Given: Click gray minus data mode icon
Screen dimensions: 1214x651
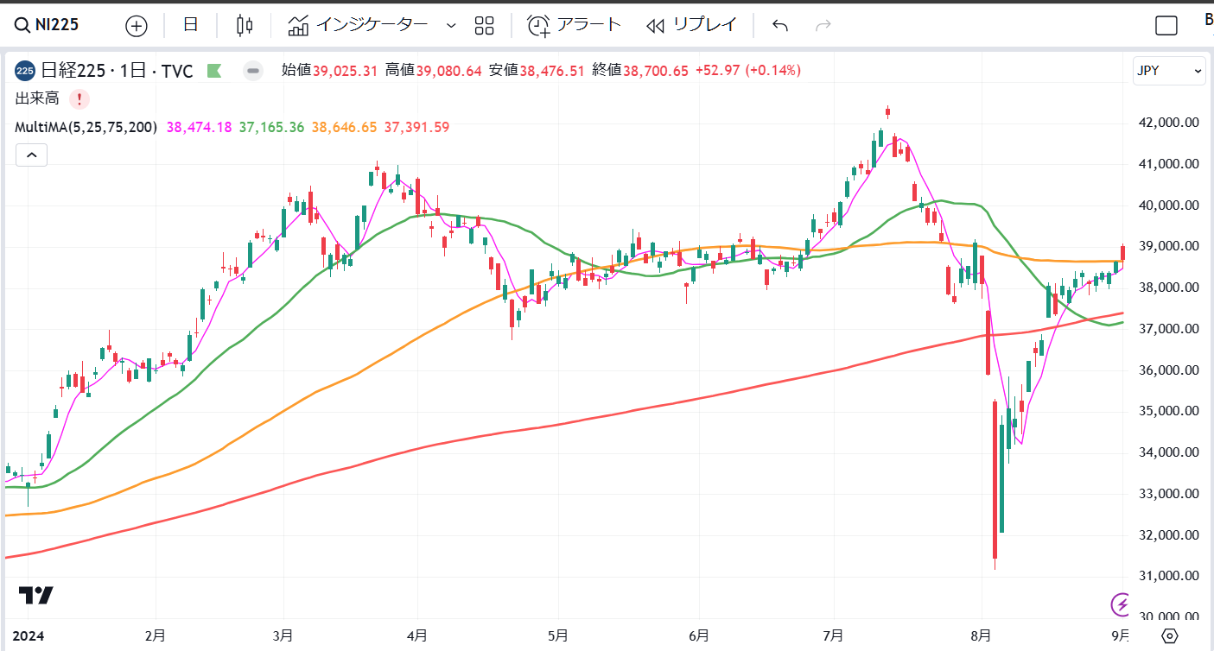Looking at the screenshot, I should tap(252, 71).
